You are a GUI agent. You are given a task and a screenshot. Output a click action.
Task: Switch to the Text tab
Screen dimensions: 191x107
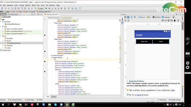click(48, 97)
